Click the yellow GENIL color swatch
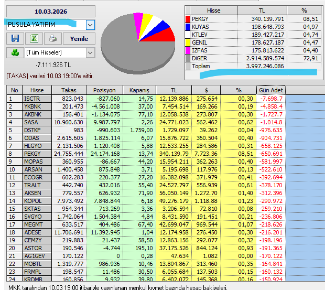 click(188, 42)
